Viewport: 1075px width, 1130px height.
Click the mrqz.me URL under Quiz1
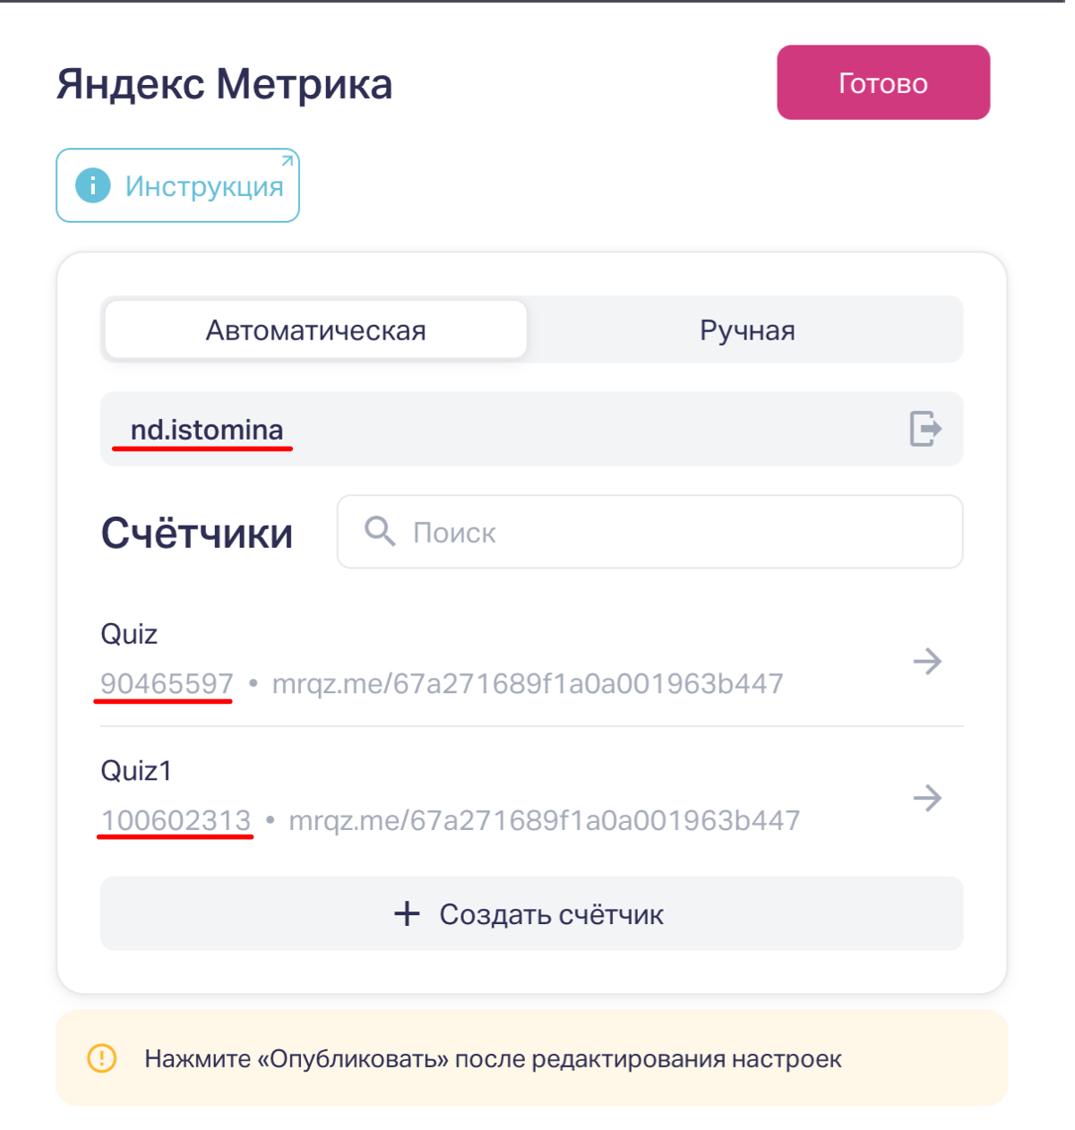point(544,820)
